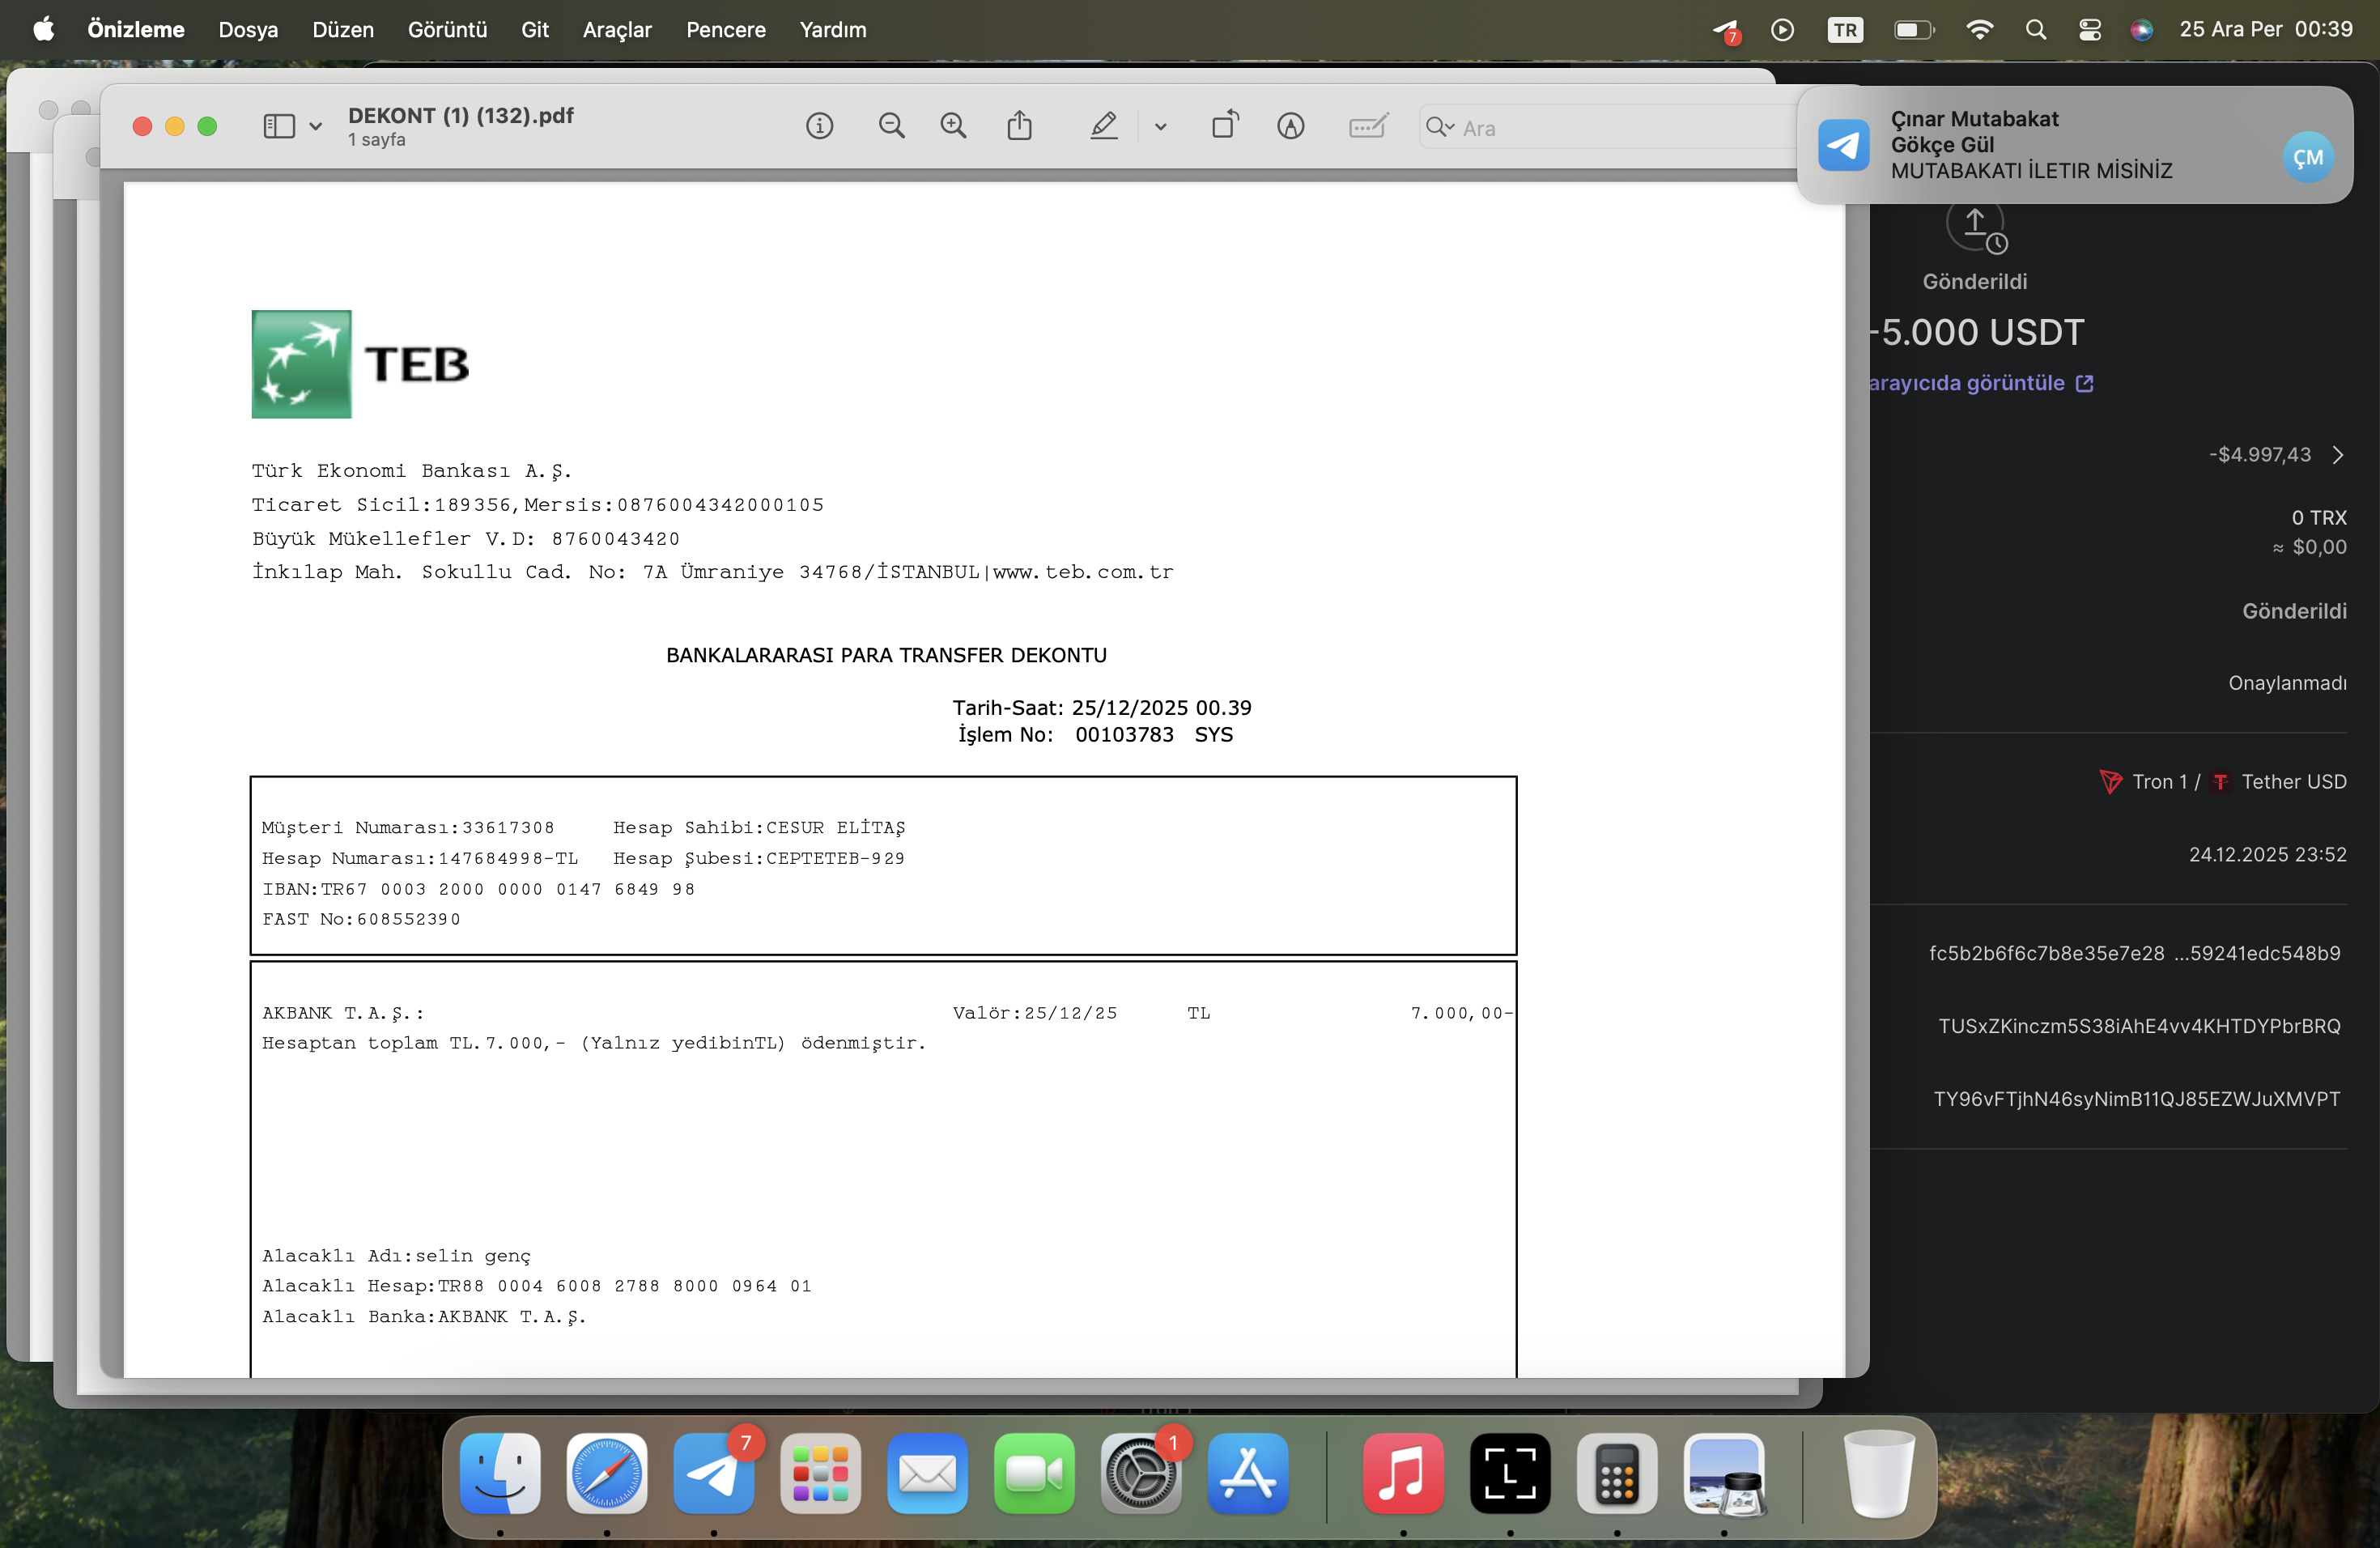Click the Tether USD token label
This screenshot has height=1548, width=2380.
tap(2293, 782)
